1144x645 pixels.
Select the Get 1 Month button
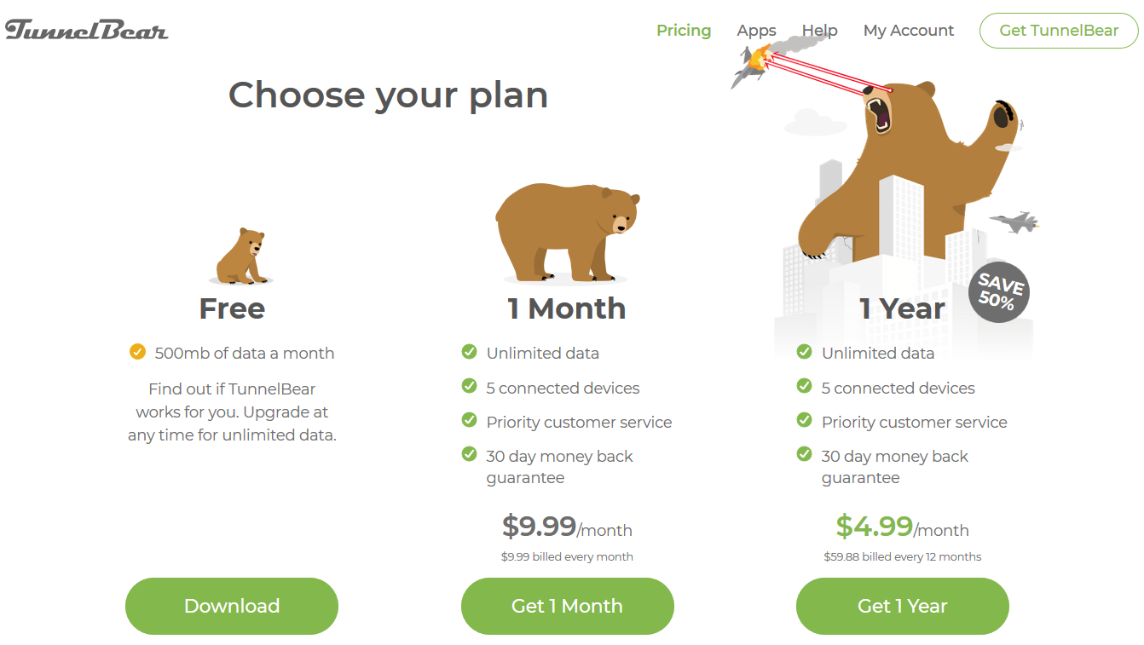point(568,606)
